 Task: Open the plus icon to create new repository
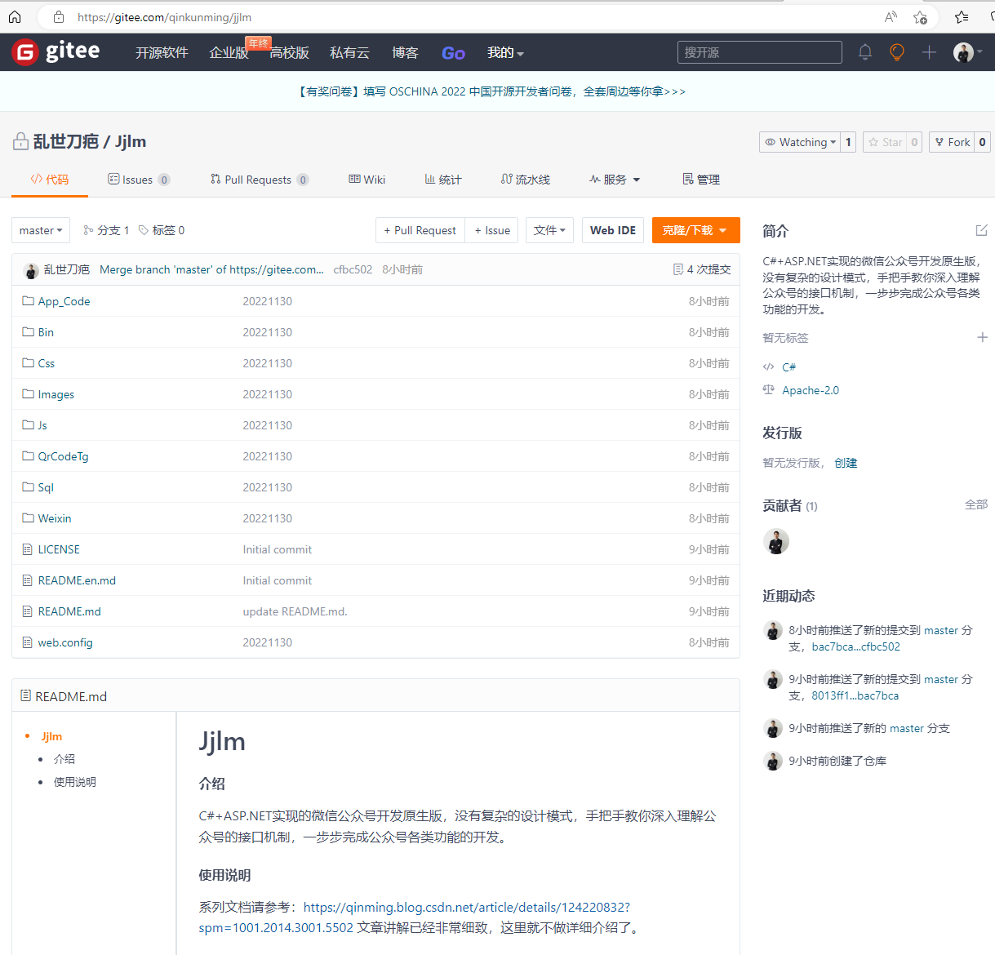tap(929, 52)
